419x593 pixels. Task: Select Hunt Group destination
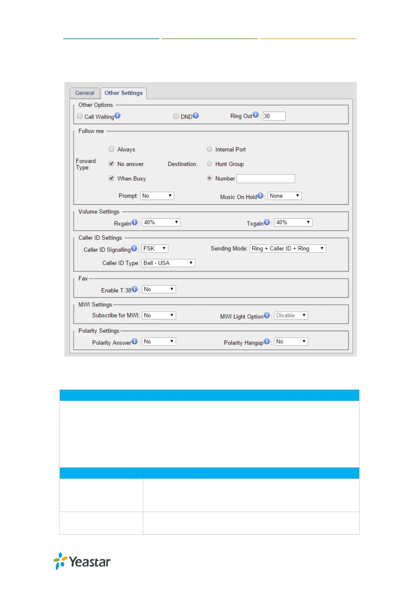(209, 163)
